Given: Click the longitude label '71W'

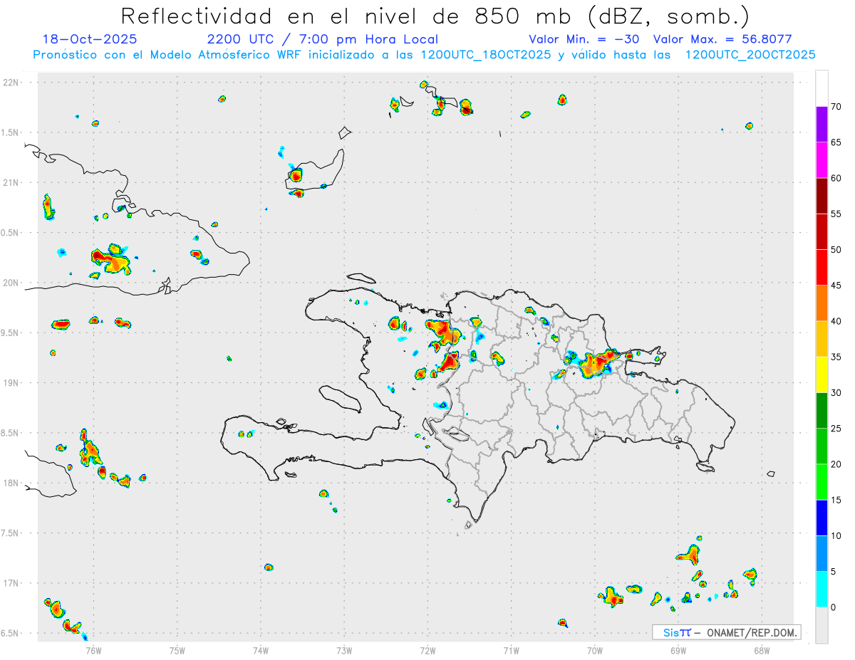Looking at the screenshot, I should click(x=511, y=649).
